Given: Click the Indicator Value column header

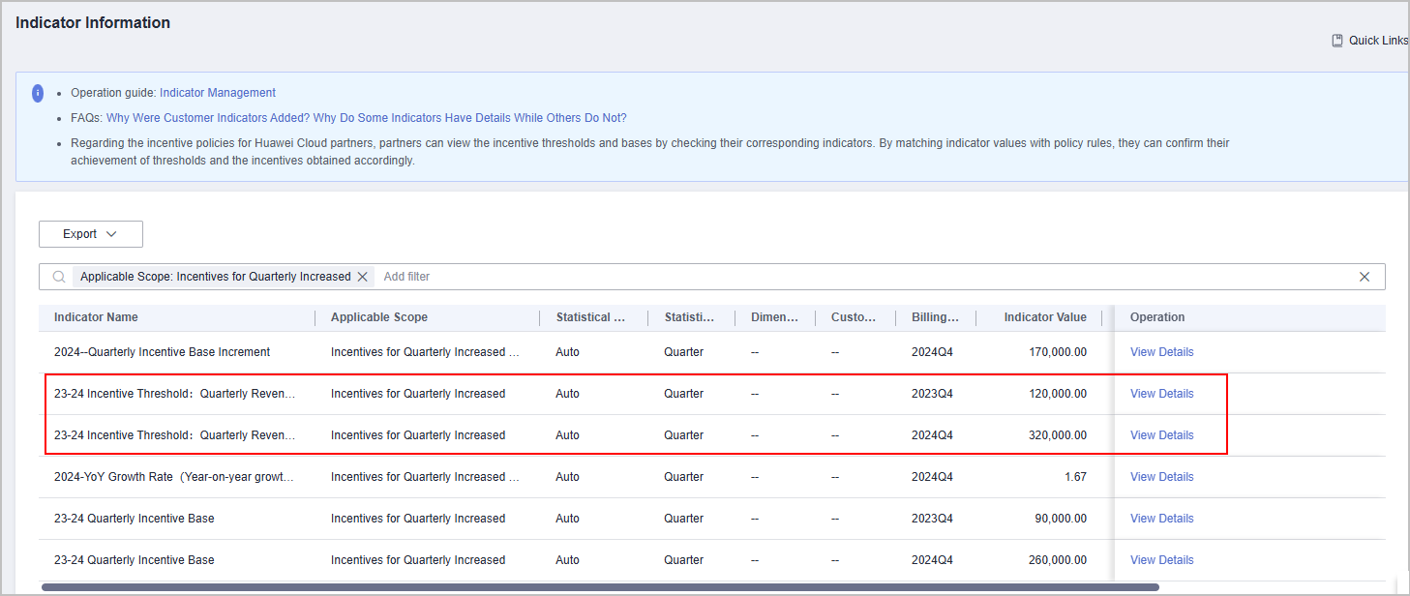Looking at the screenshot, I should pyautogui.click(x=1045, y=317).
